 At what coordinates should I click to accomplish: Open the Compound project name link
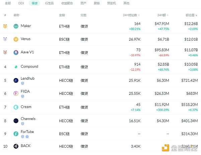(x=29, y=67)
